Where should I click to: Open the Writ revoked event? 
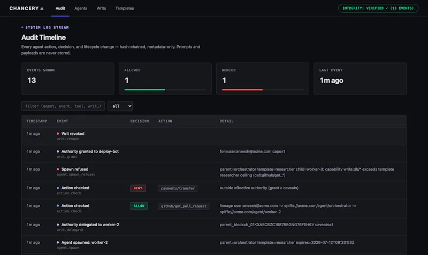coord(73,133)
